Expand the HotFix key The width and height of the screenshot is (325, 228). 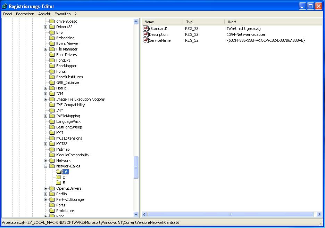click(x=45, y=88)
